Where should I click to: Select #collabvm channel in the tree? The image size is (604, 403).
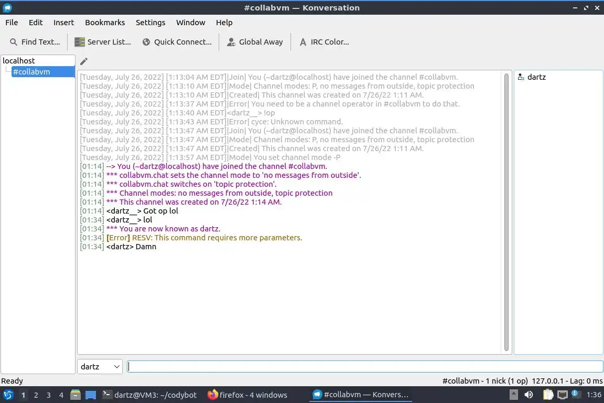pyautogui.click(x=43, y=72)
